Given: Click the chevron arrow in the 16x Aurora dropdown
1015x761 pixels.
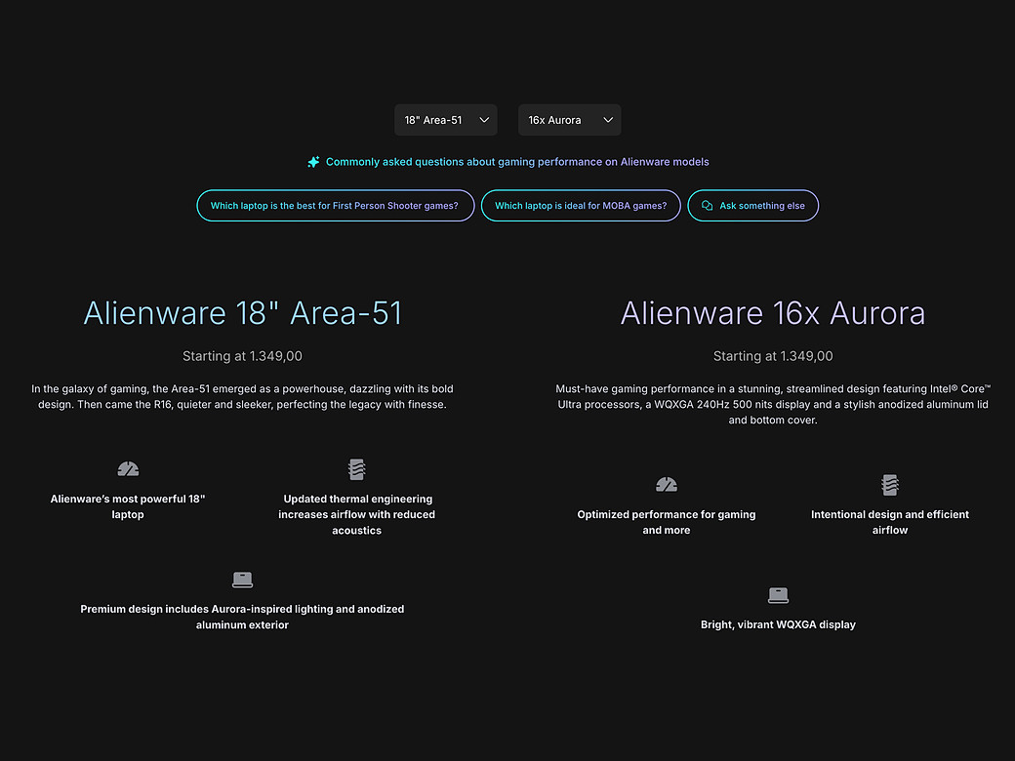Looking at the screenshot, I should coord(608,120).
